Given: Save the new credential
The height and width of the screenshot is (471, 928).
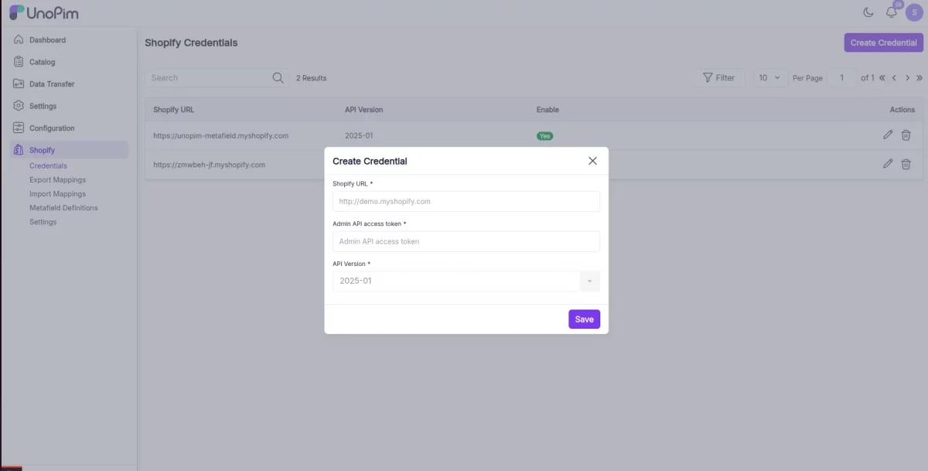Looking at the screenshot, I should pyautogui.click(x=584, y=319).
